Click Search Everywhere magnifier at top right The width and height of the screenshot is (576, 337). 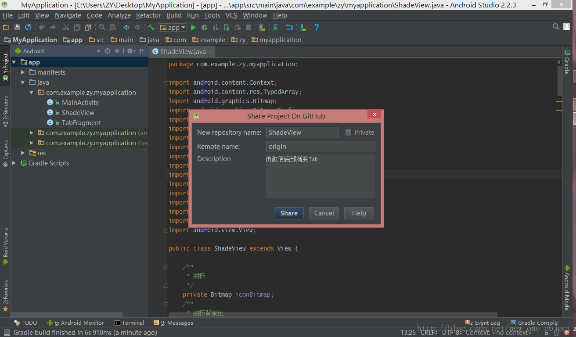coord(556,27)
